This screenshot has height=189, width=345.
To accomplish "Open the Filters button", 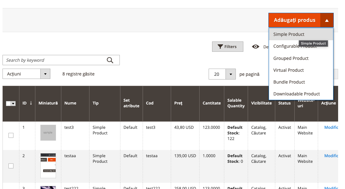I will 228,46.
